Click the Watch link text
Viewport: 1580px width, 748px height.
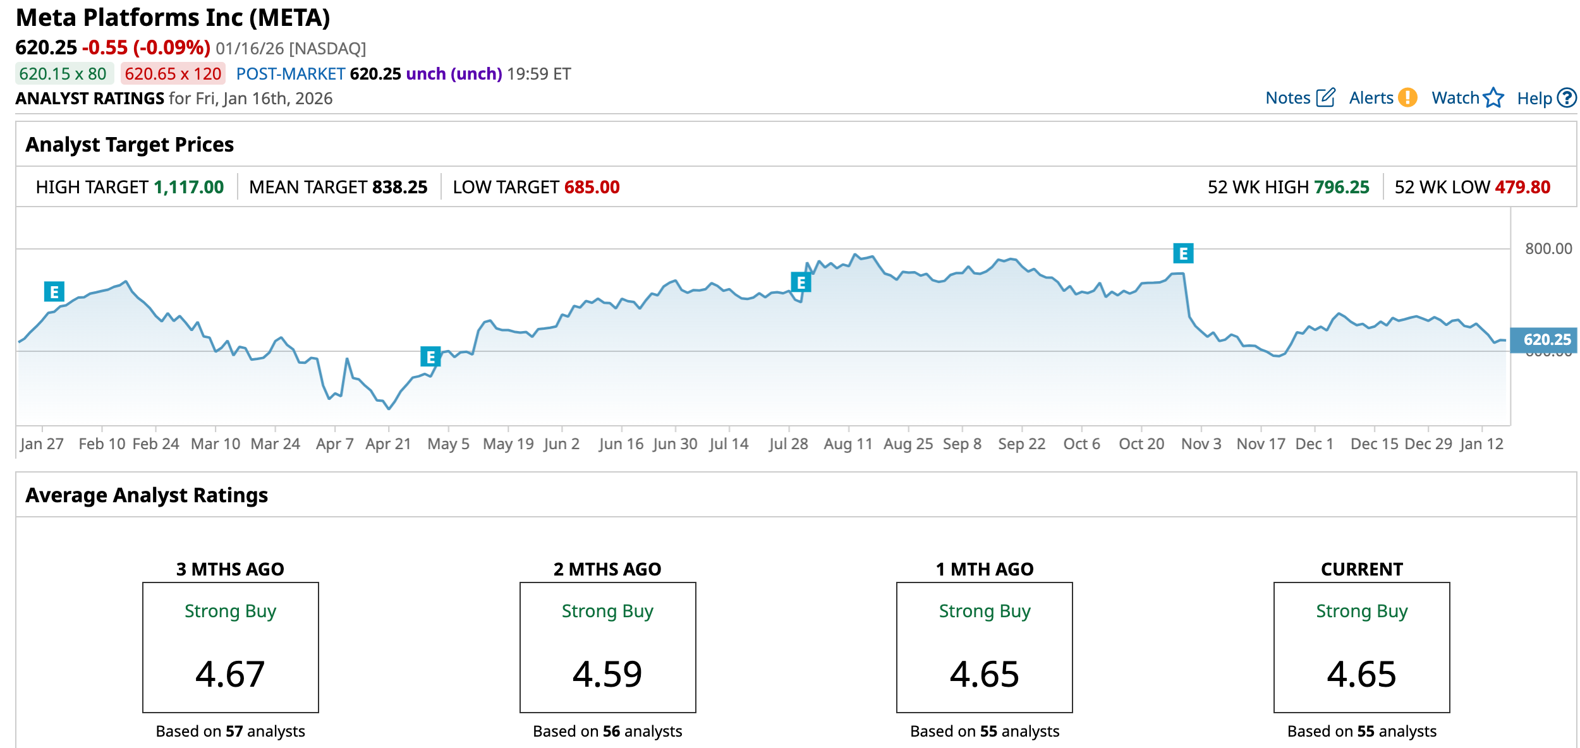pyautogui.click(x=1455, y=98)
